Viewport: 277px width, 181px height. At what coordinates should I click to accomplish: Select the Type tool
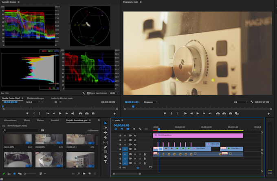[106, 162]
